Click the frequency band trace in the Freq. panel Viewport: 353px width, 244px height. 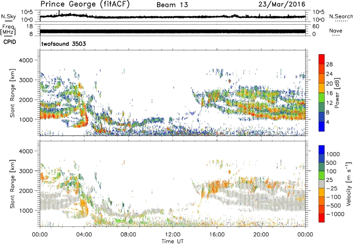[x=173, y=31]
